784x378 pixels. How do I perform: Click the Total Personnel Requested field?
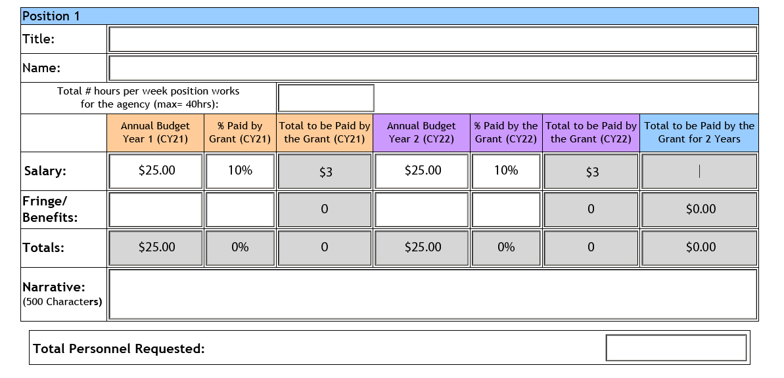(x=676, y=348)
